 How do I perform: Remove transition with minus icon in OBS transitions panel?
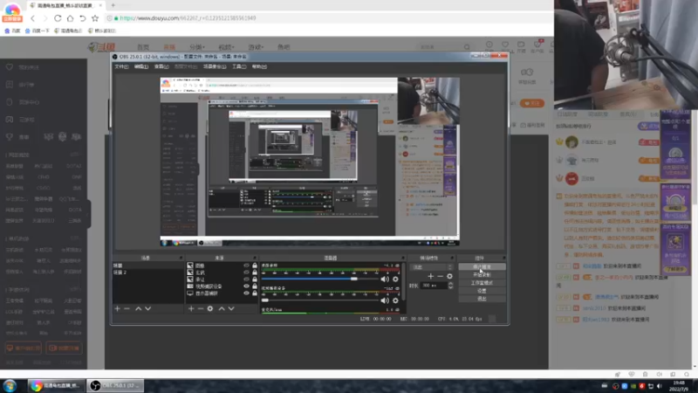(441, 276)
